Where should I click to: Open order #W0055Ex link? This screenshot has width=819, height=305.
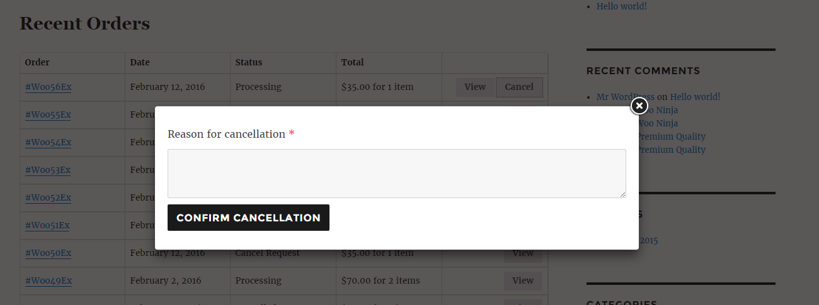click(48, 114)
